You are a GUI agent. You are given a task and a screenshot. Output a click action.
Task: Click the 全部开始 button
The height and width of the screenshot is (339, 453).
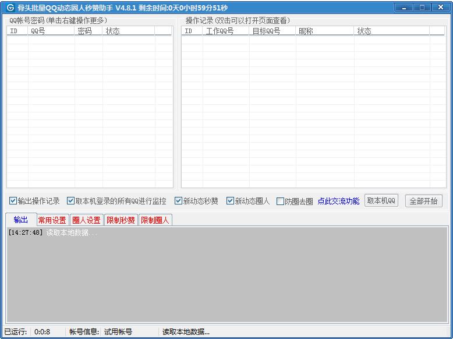tap(423, 201)
